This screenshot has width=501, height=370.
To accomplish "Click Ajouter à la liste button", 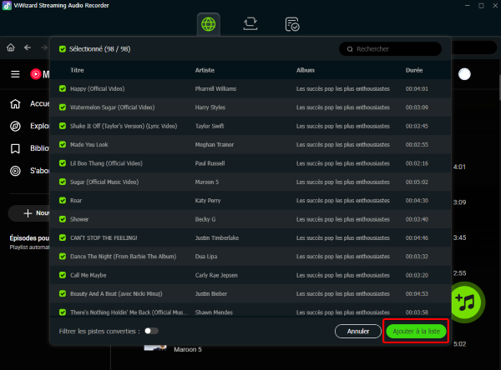I will pos(416,331).
